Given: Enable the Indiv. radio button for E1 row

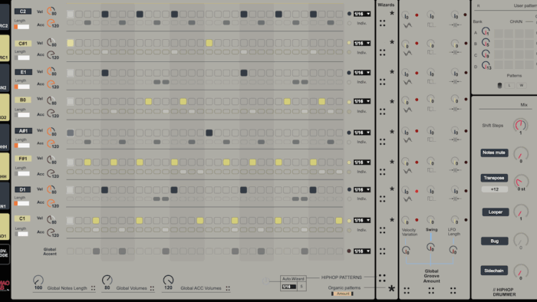Looking at the screenshot, I should [349, 82].
